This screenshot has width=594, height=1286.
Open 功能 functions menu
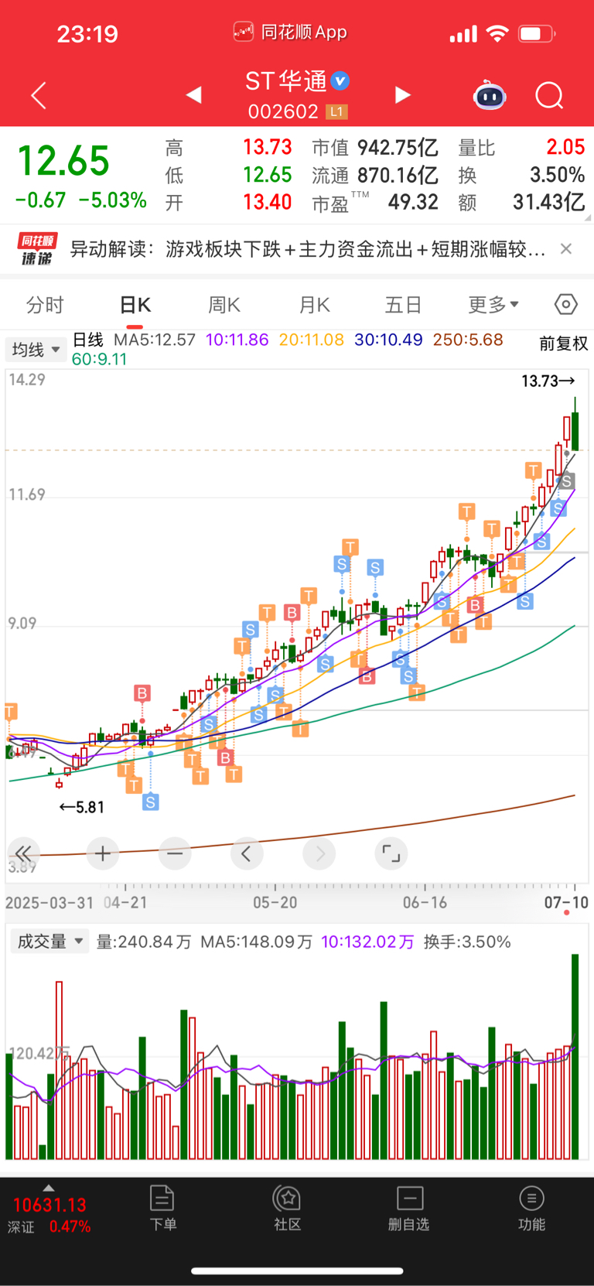[531, 1208]
